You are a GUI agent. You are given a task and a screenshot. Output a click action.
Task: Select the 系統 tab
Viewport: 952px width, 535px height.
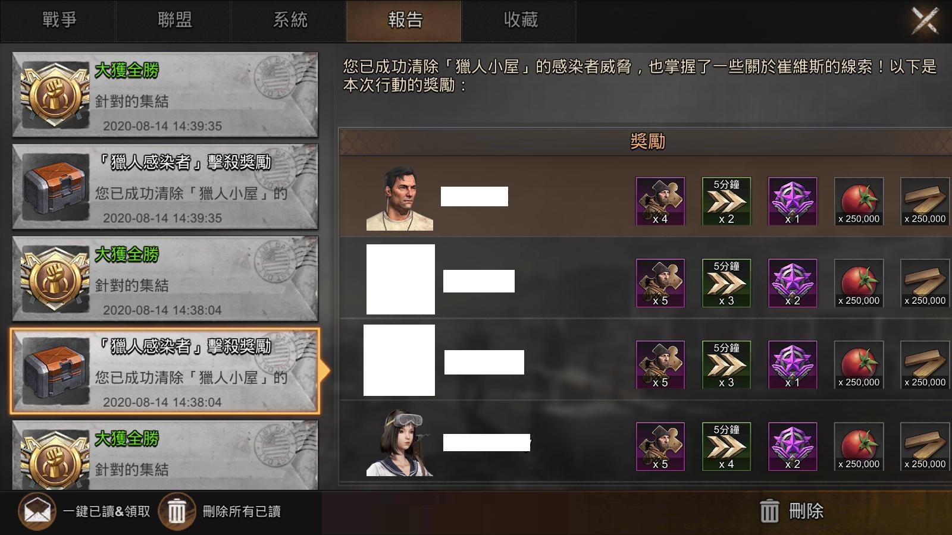pyautogui.click(x=289, y=21)
